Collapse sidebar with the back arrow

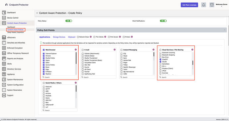pyautogui.click(x=37, y=13)
